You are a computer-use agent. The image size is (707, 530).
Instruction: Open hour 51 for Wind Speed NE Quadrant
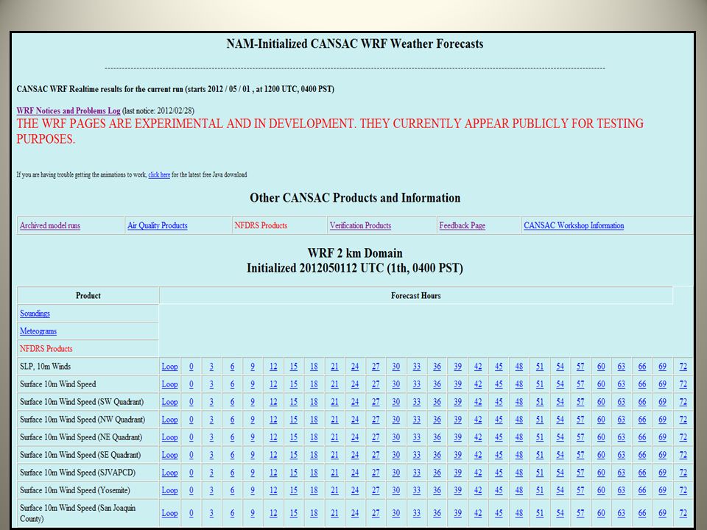pos(540,437)
